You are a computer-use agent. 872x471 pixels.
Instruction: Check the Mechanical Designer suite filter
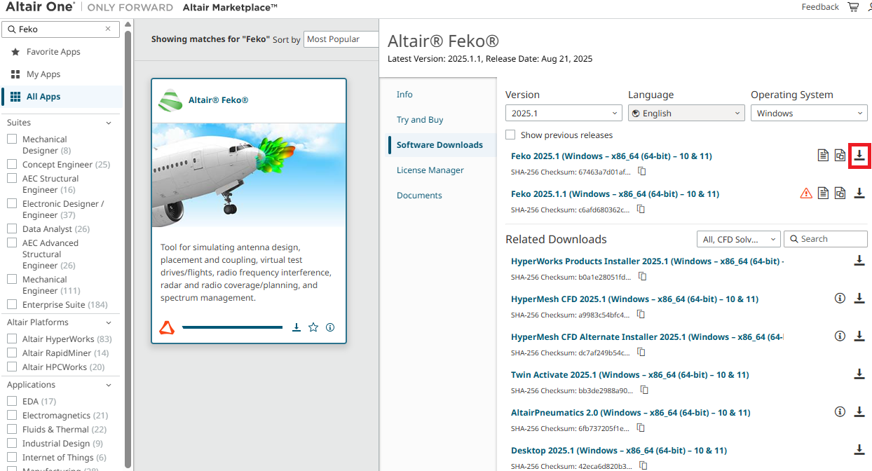[12, 139]
